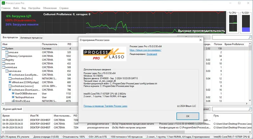This screenshot has height=139, width=253.
Task: Select log row Файл настроек загружен
Action: [126, 128]
